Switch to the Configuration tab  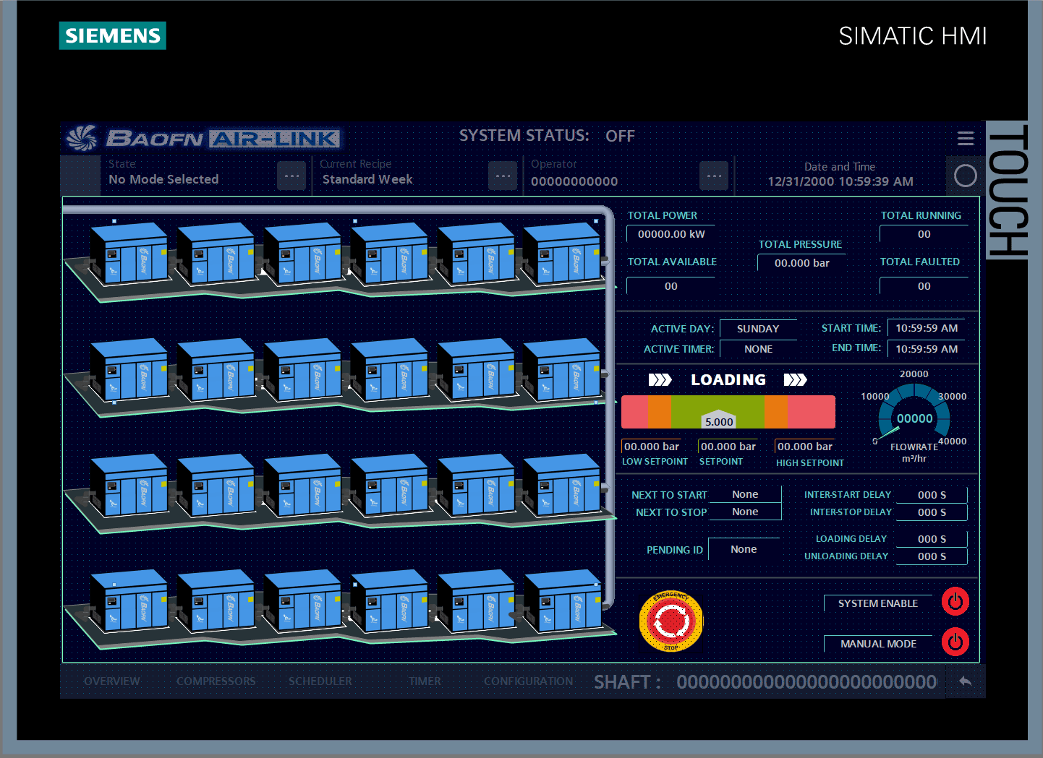[x=528, y=681]
